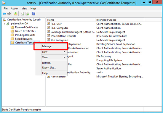
Task: Click the PNL-Computer template icon
Action: [48, 28]
